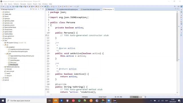Click the External Tools run icon
The width and height of the screenshot is (183, 103).
[x=25, y=7]
